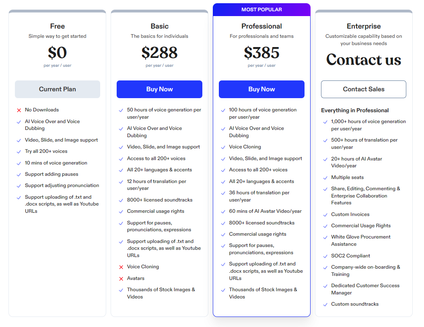This screenshot has width=424, height=327.
Task: Click Buy Now under the Basic plan
Action: pyautogui.click(x=159, y=89)
